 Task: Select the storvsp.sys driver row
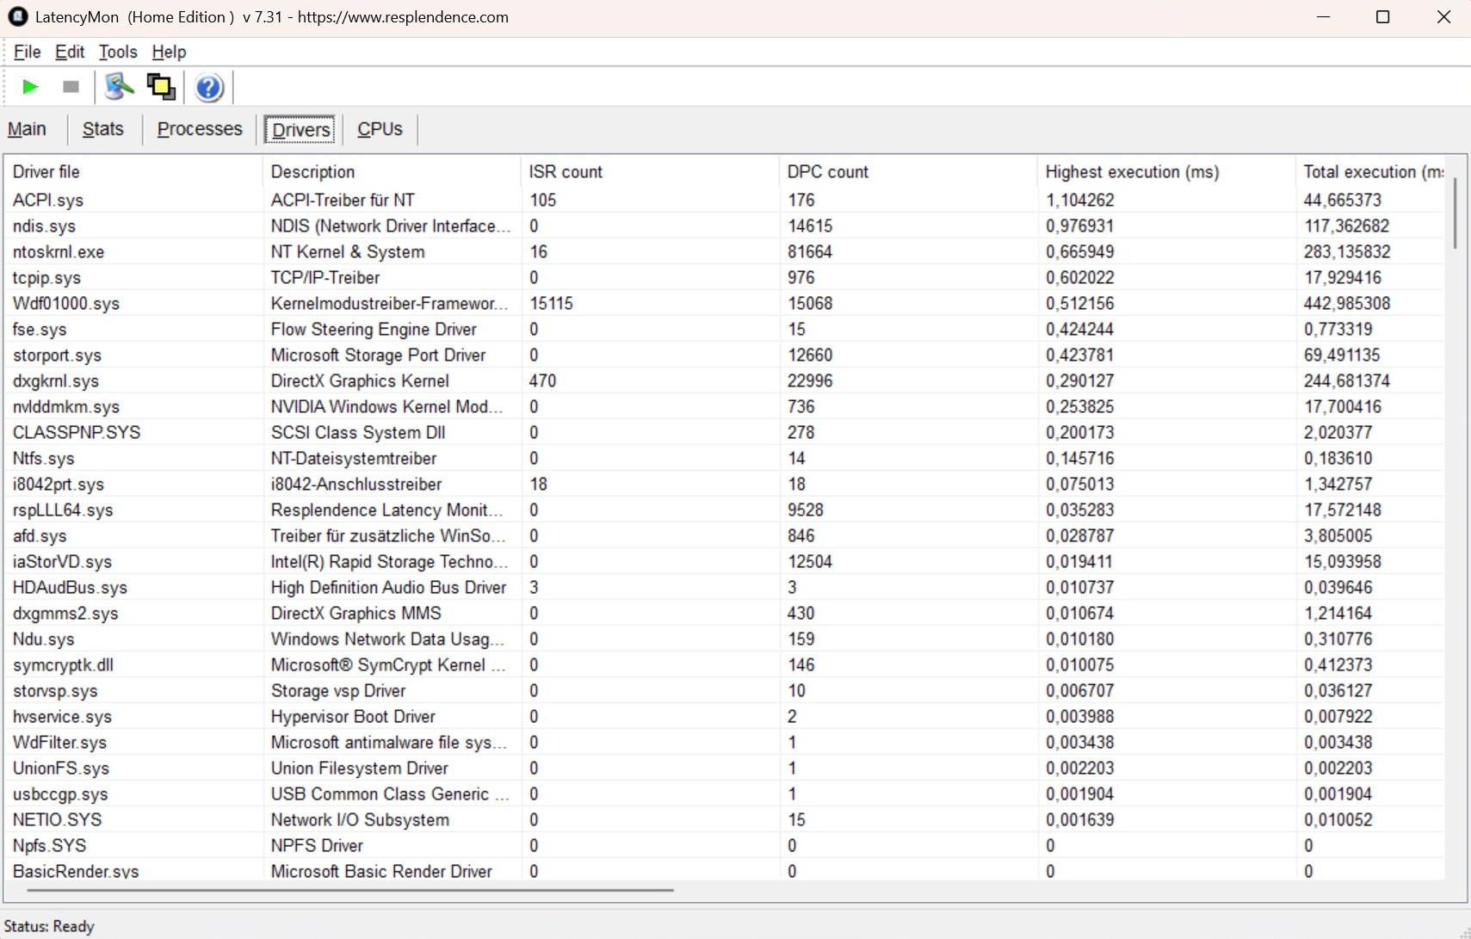click(x=725, y=690)
